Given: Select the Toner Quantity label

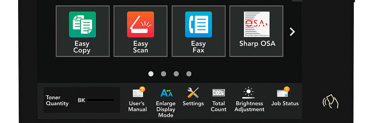Looking at the screenshot, I should tap(57, 100).
